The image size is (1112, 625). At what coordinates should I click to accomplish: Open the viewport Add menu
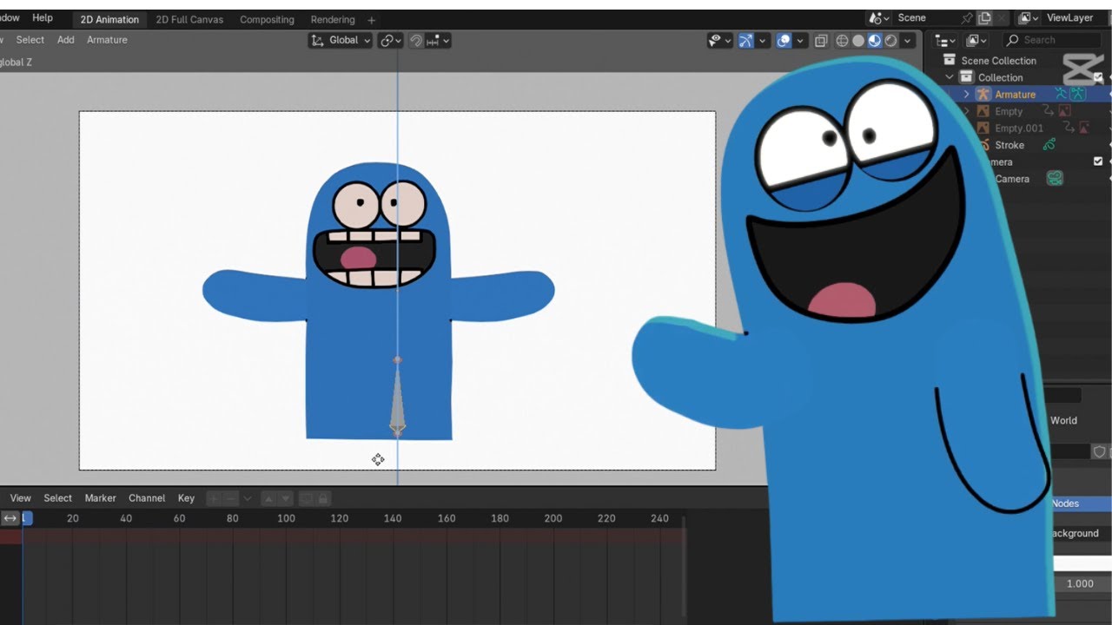point(66,40)
